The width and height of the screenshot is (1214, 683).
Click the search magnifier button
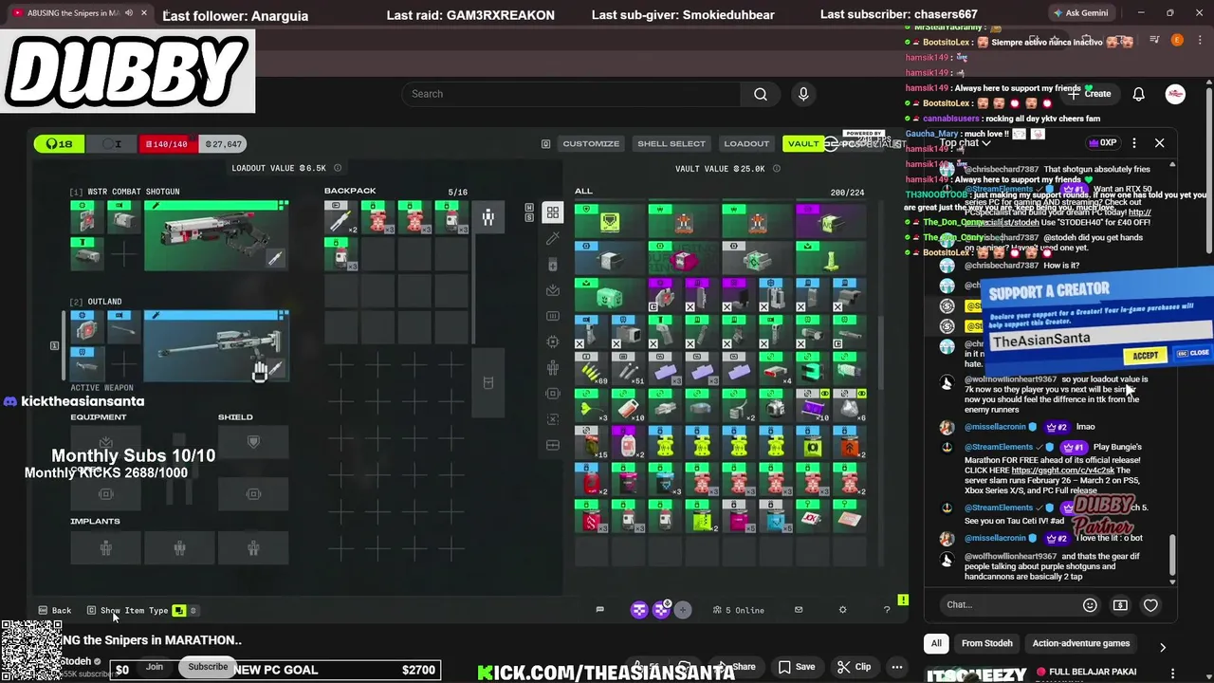coord(761,94)
